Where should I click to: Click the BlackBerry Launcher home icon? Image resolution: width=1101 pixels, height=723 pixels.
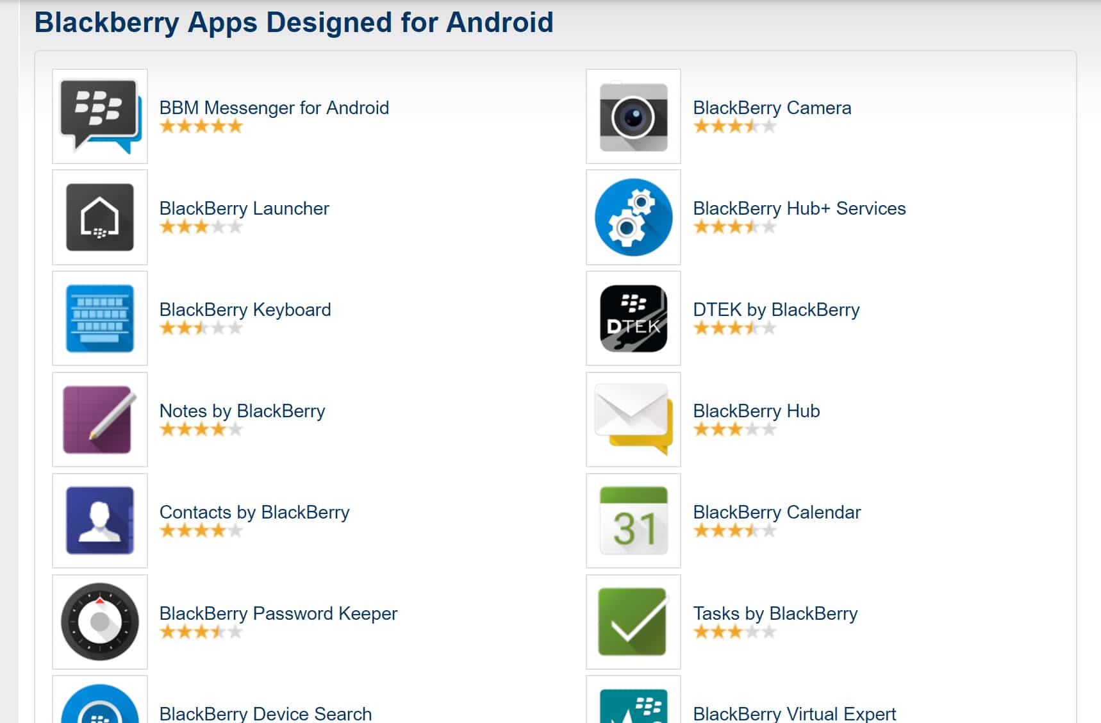click(100, 217)
